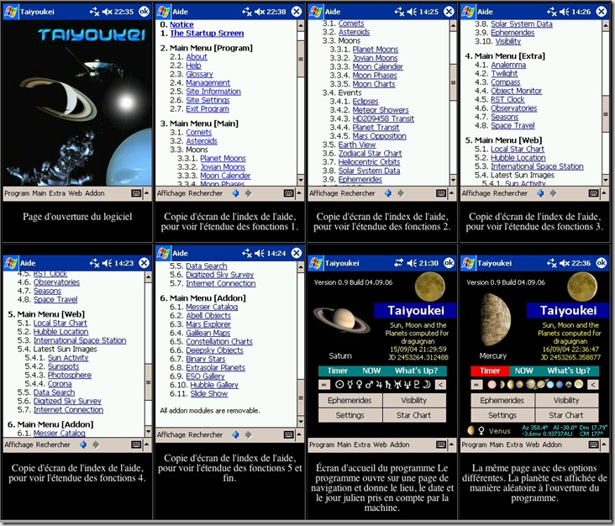Image resolution: width=615 pixels, height=526 pixels.
Task: Open The Startup Screen help link
Action: [x=207, y=34]
